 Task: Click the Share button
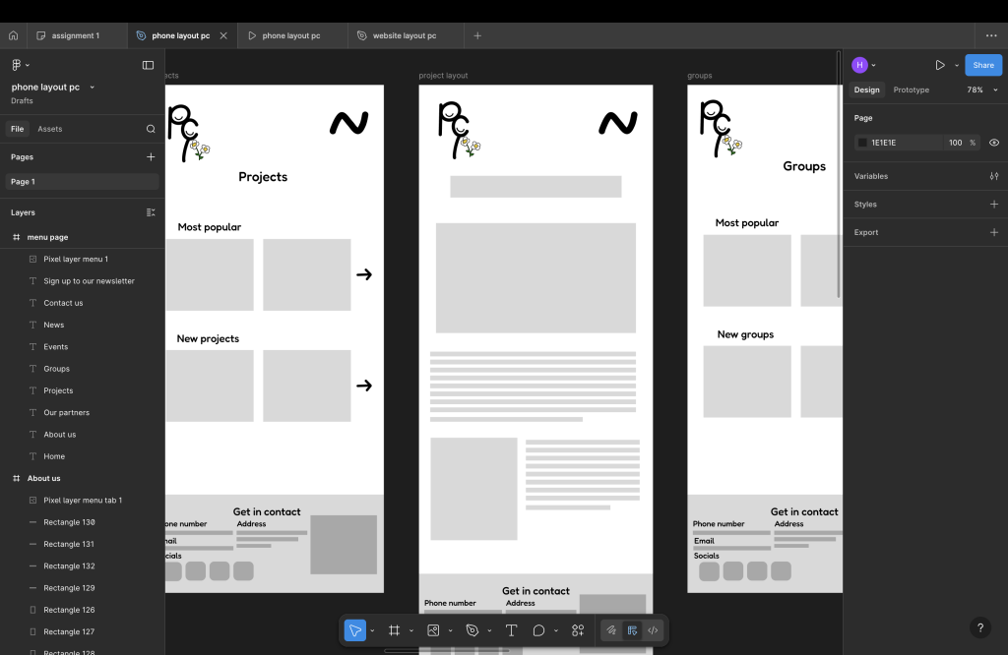tap(982, 65)
